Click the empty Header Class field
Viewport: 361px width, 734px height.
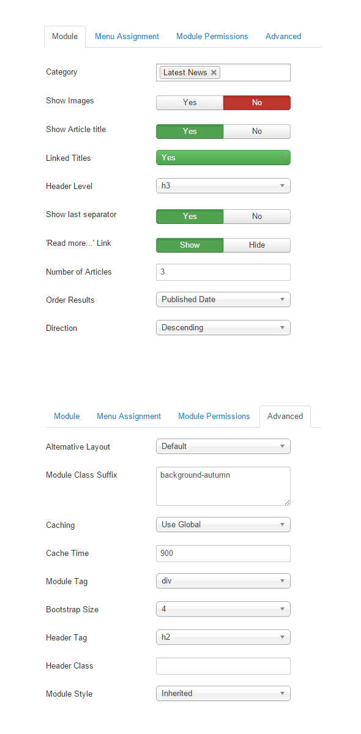[x=223, y=666]
